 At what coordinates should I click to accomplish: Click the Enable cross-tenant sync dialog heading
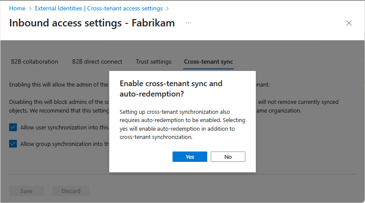pos(171,89)
